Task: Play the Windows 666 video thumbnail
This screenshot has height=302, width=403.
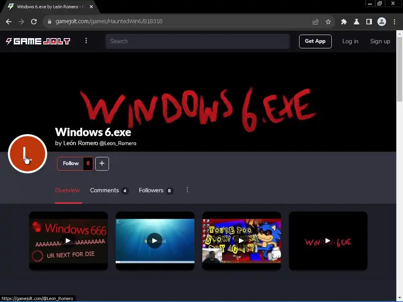Action: point(68,241)
